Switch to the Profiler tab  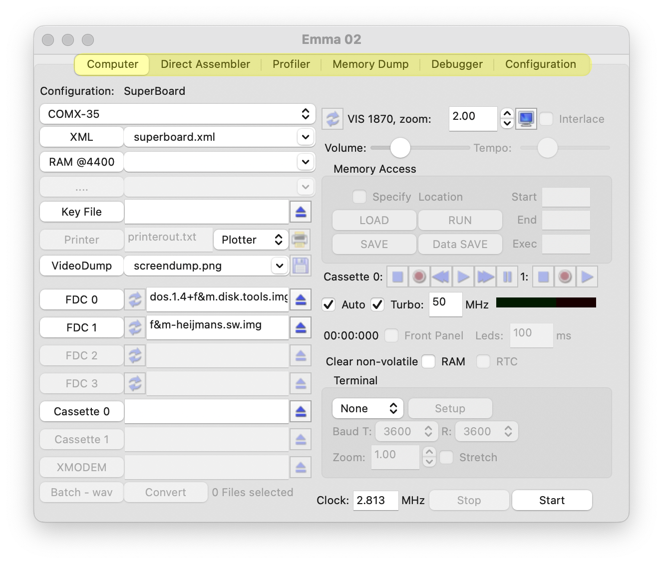tap(291, 64)
